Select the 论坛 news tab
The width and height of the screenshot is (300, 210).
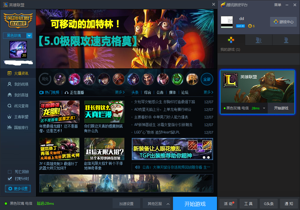(x=185, y=92)
